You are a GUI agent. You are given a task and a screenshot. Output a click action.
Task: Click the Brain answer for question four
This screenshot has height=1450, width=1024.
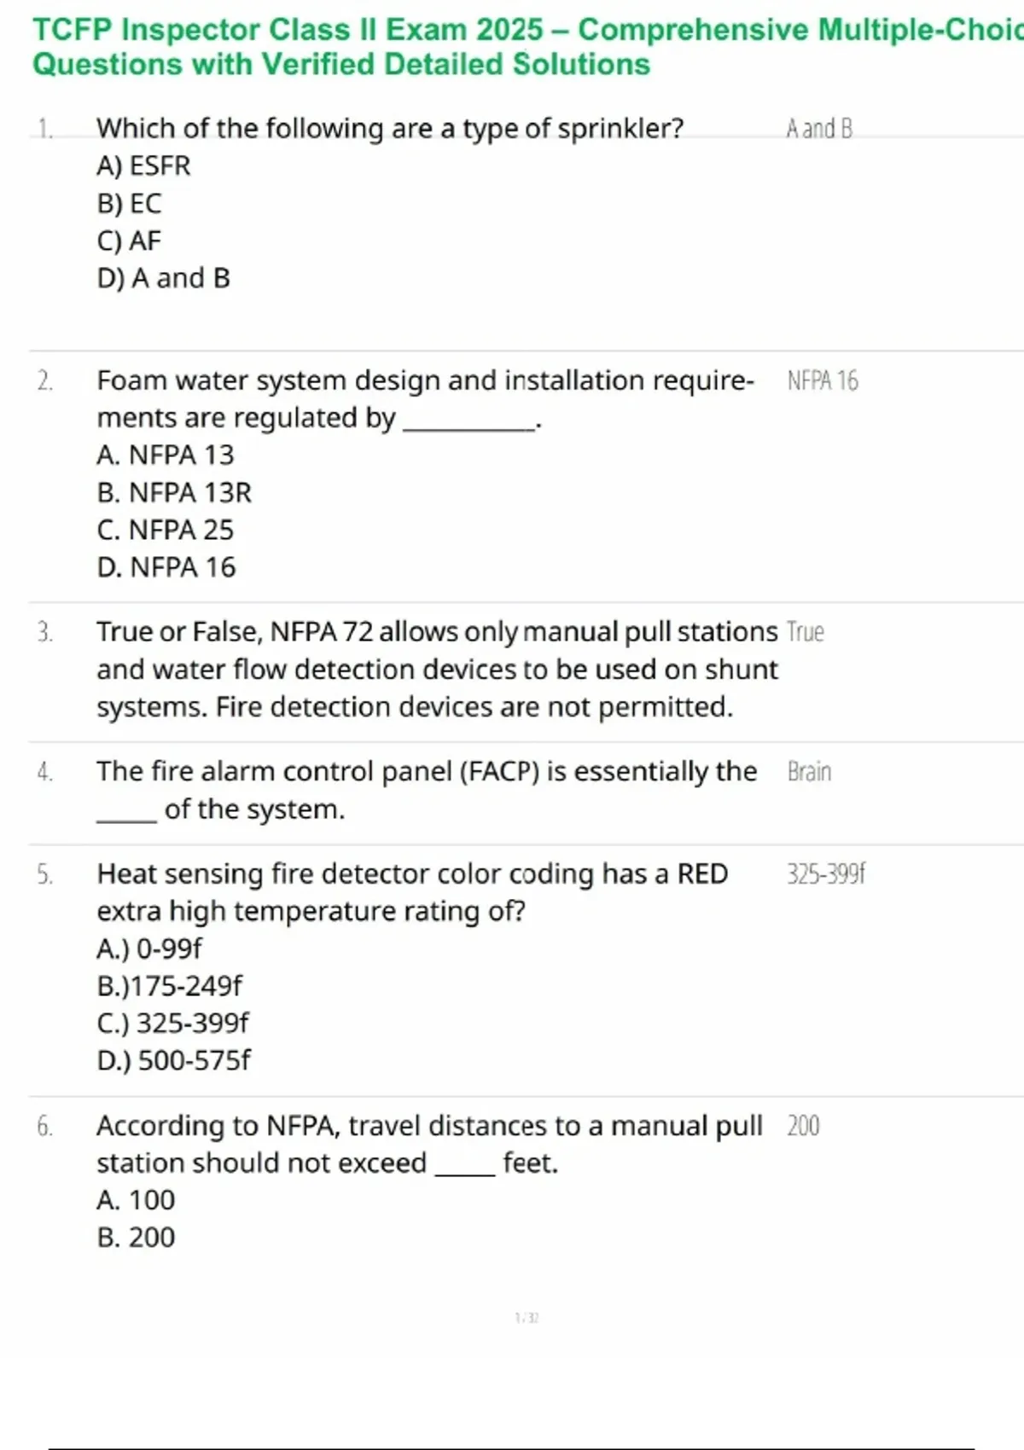coord(809,772)
